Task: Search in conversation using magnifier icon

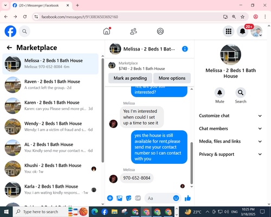Action: coord(241,93)
